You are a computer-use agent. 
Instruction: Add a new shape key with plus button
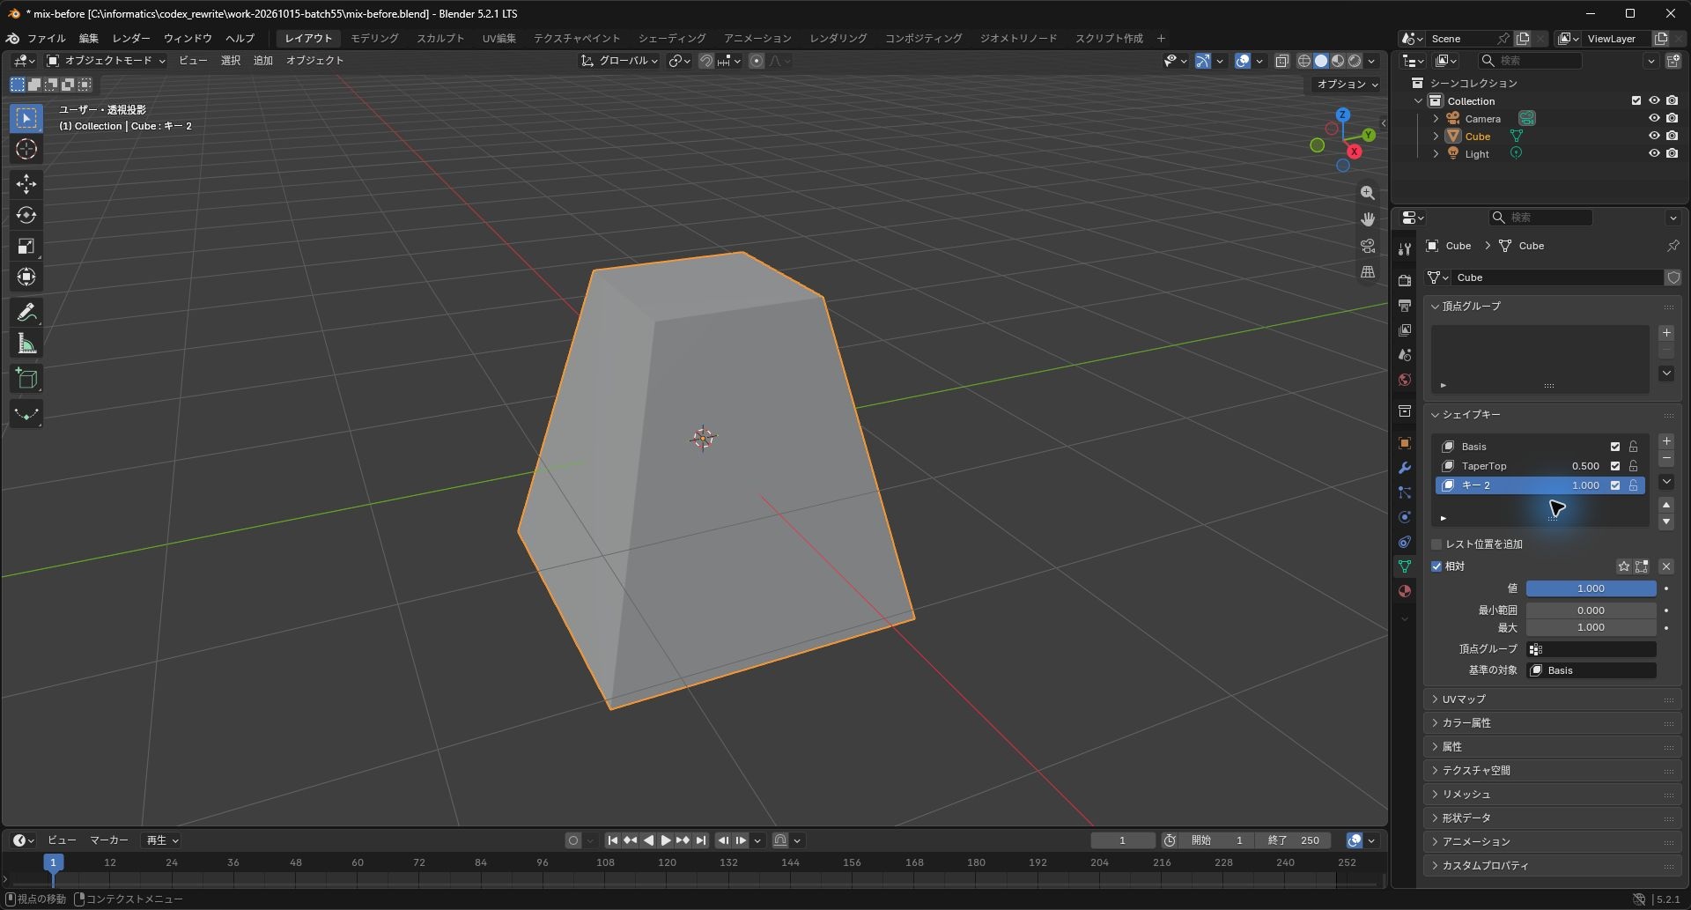click(x=1666, y=441)
